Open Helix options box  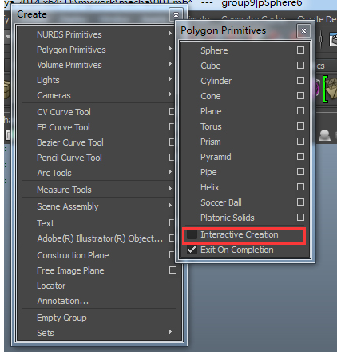(x=300, y=187)
